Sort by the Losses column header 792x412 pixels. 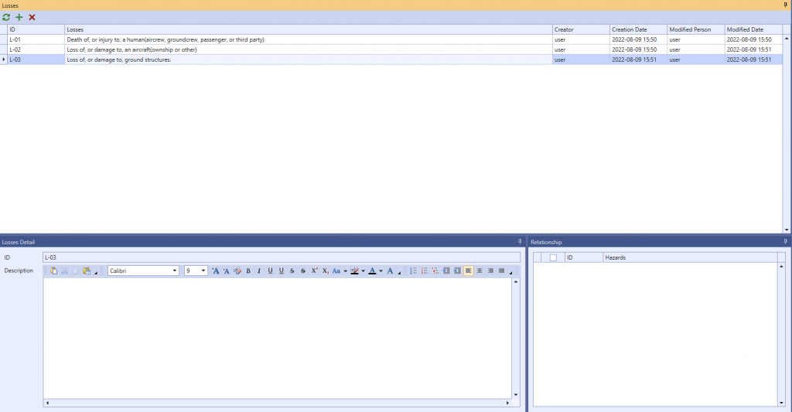pos(308,29)
